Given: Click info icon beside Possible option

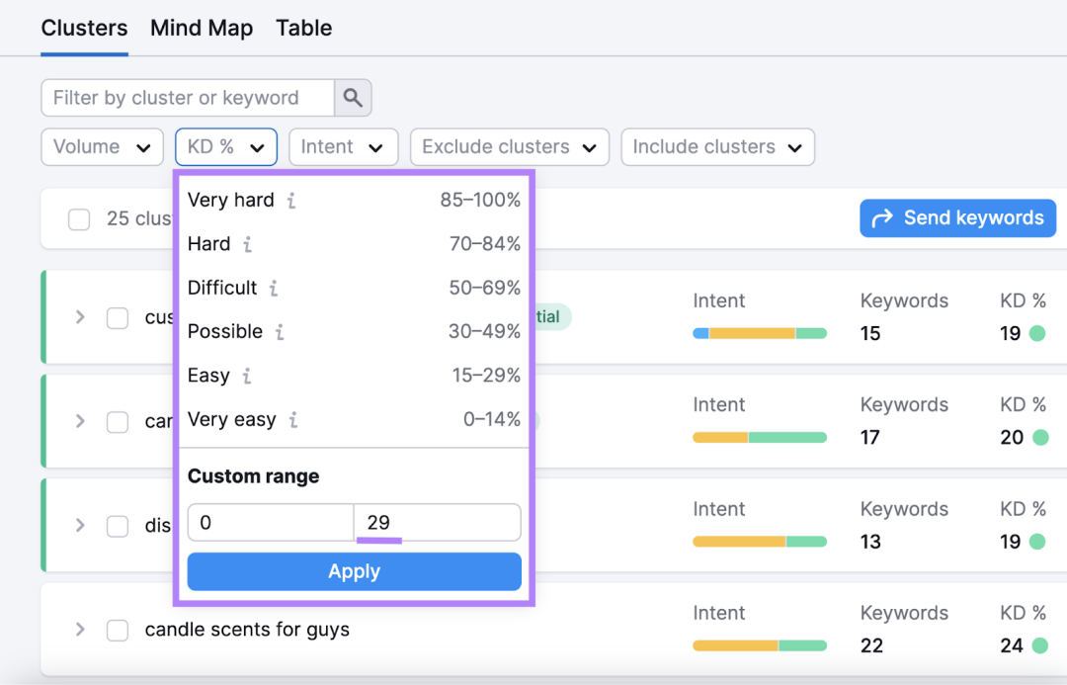Looking at the screenshot, I should click(x=280, y=331).
